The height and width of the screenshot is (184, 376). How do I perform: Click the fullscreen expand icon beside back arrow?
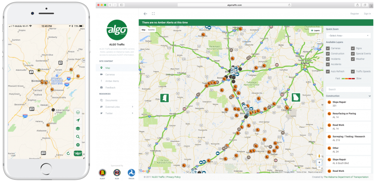click(153, 14)
